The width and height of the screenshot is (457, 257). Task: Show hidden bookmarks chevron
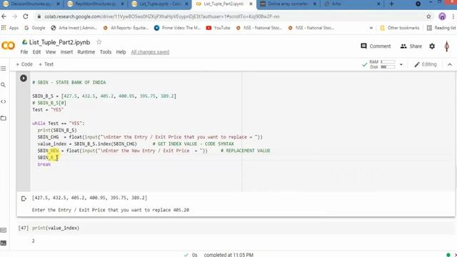pyautogui.click(x=371, y=28)
